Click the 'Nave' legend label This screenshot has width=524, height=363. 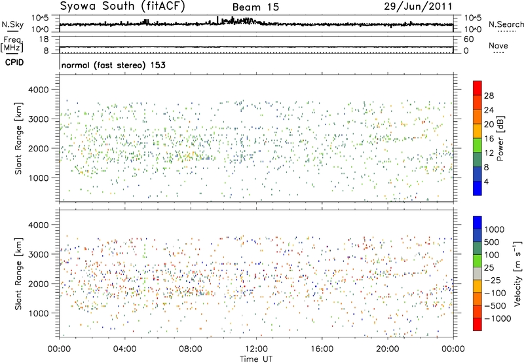(x=498, y=45)
